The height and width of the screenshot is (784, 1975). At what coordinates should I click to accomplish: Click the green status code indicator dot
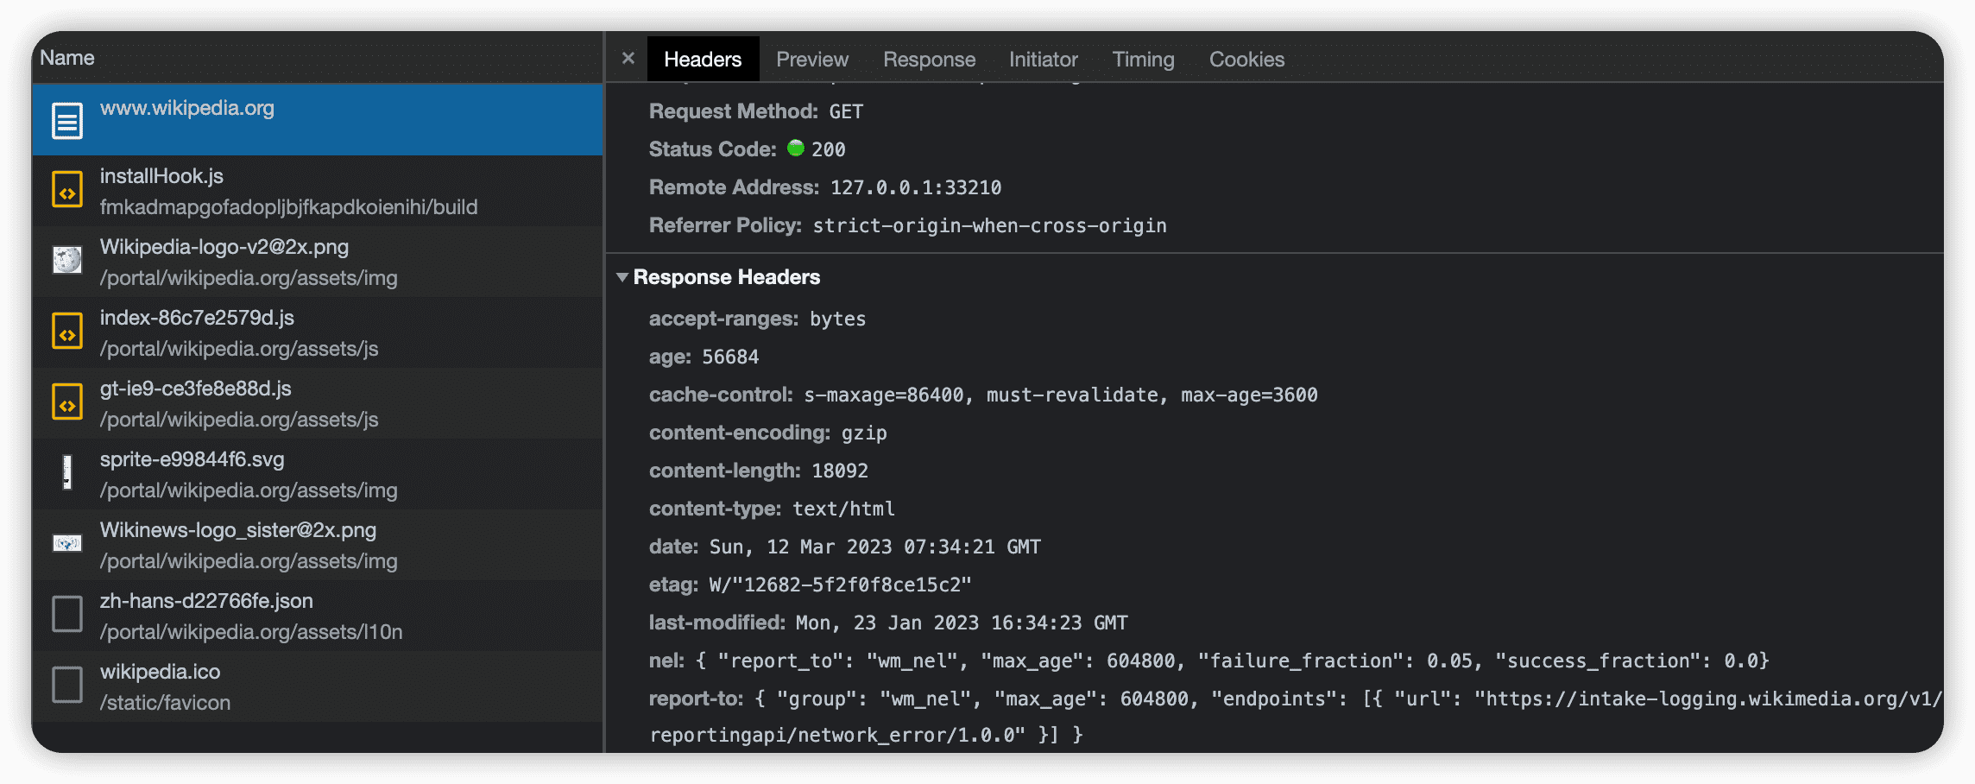796,149
